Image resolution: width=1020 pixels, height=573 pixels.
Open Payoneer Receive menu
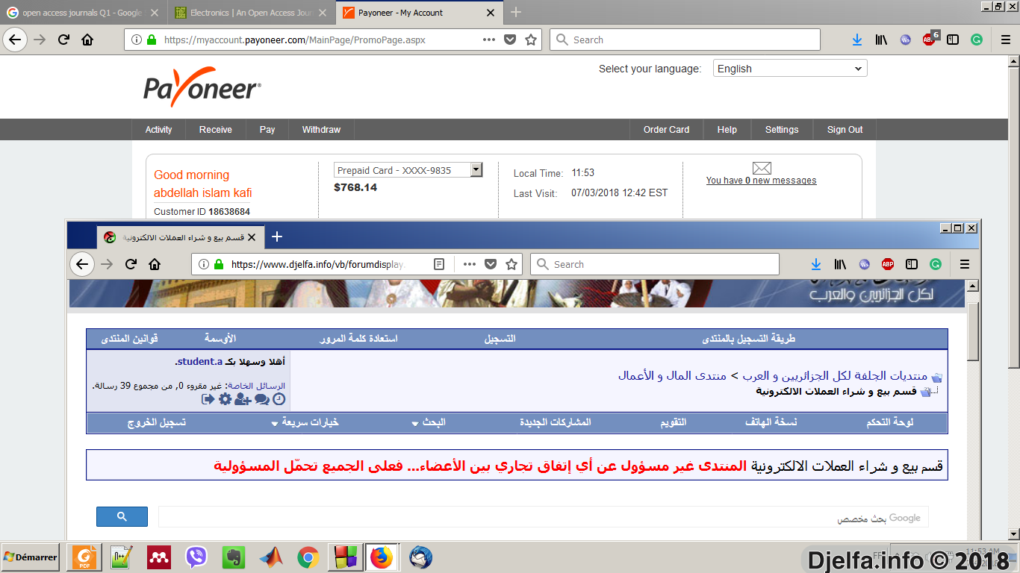point(215,130)
